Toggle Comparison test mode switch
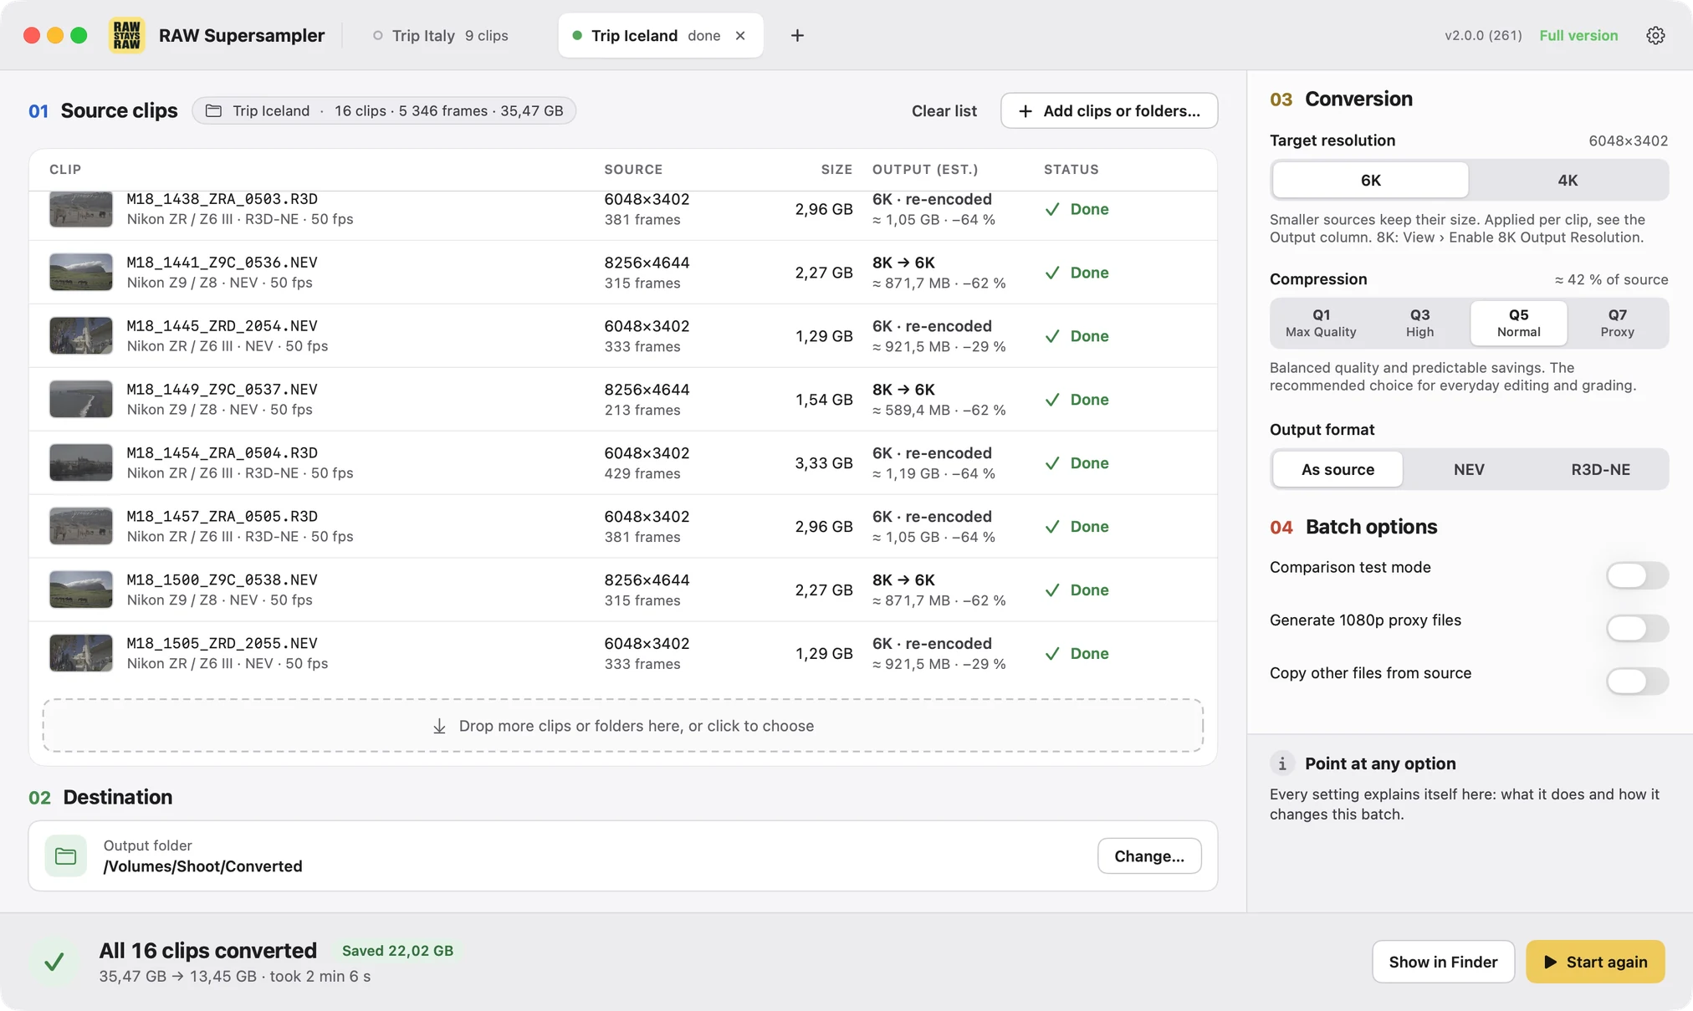Screen dimensions: 1693x1011 pos(1637,575)
